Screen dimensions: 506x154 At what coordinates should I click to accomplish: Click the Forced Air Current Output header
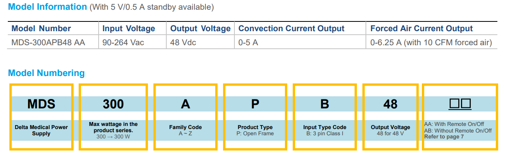[x=421, y=28]
